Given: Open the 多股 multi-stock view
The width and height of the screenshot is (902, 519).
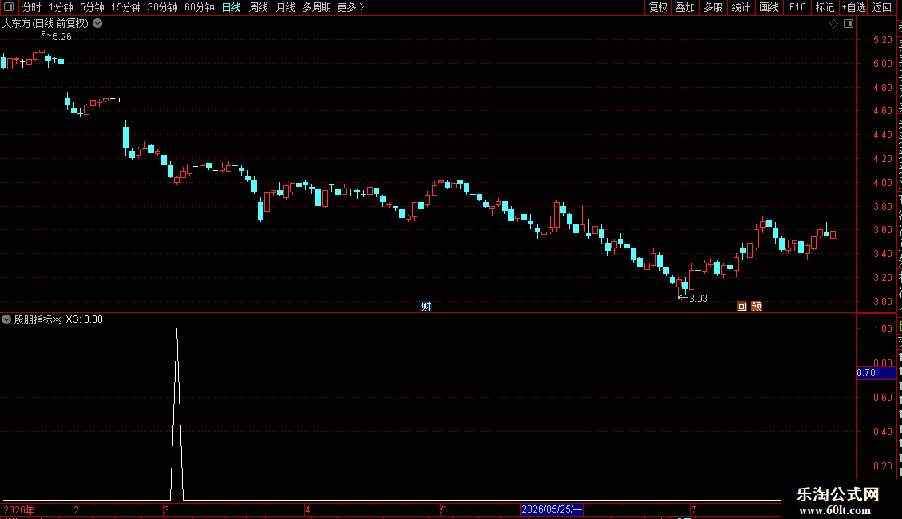Looking at the screenshot, I should tap(713, 7).
